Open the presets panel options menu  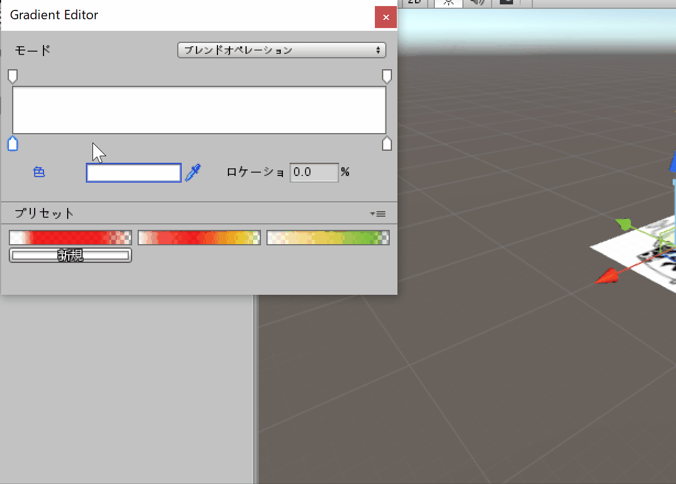(378, 213)
